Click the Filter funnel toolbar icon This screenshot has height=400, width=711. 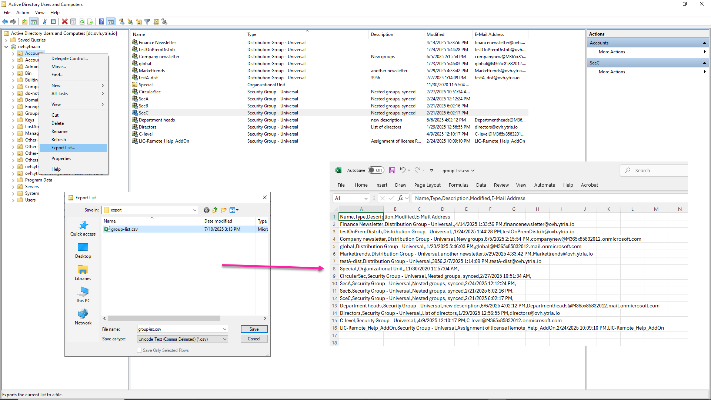tap(147, 22)
